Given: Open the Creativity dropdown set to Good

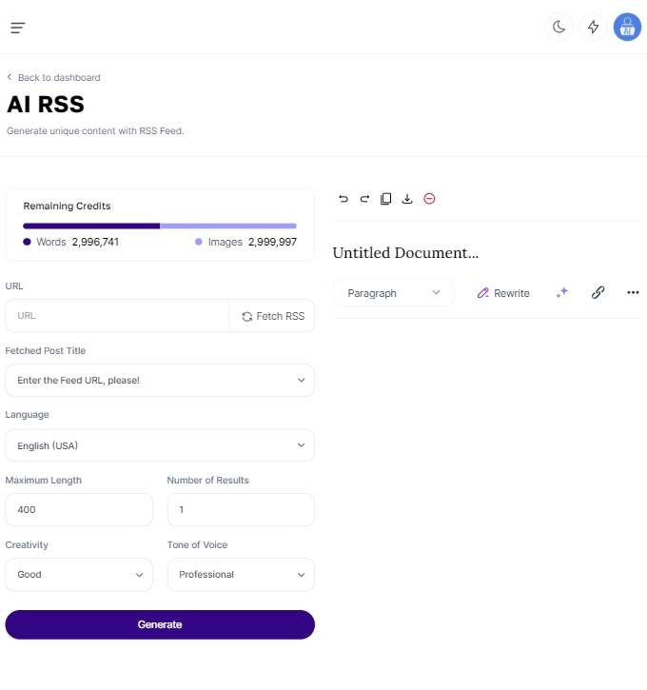Looking at the screenshot, I should [79, 575].
